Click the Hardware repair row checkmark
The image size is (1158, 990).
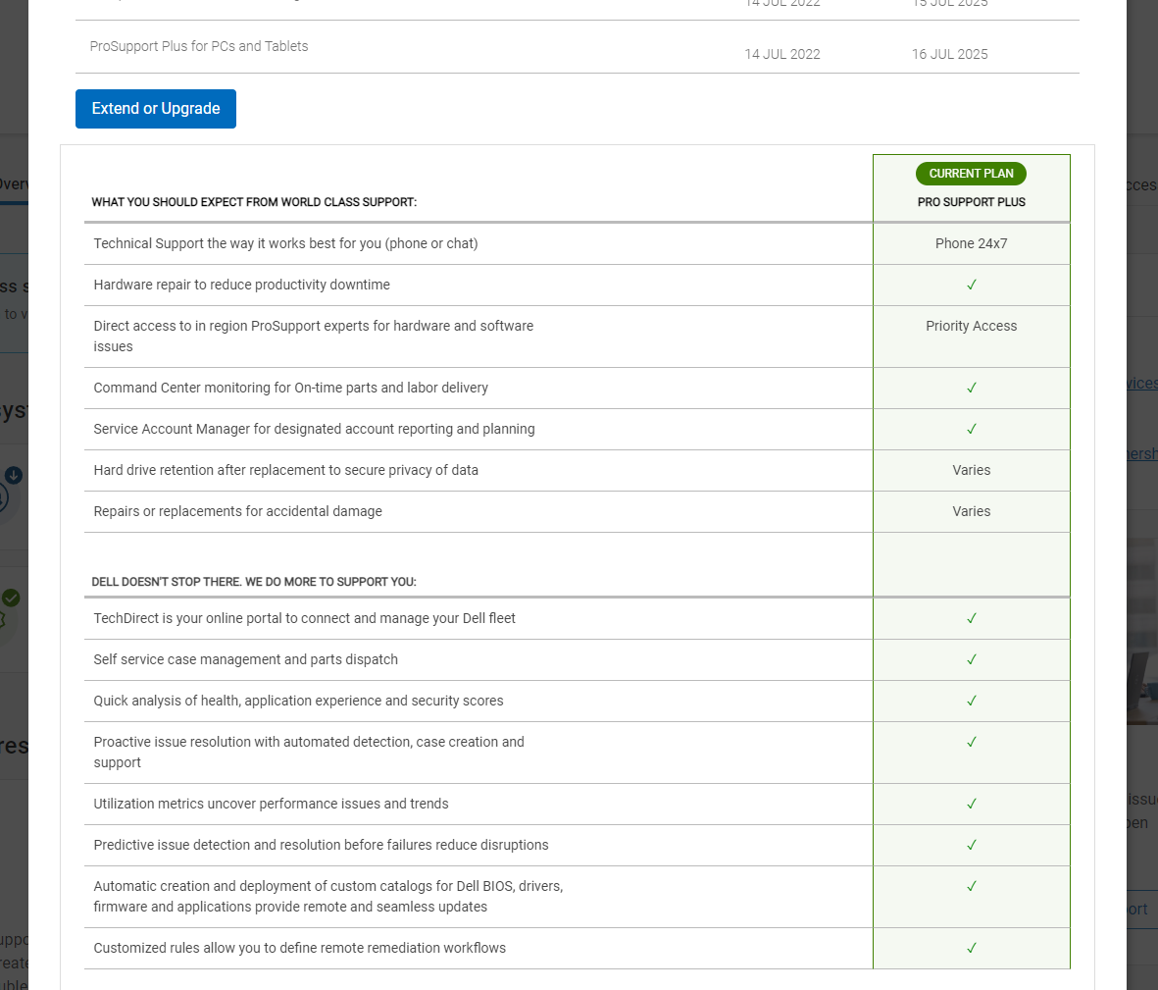click(972, 285)
